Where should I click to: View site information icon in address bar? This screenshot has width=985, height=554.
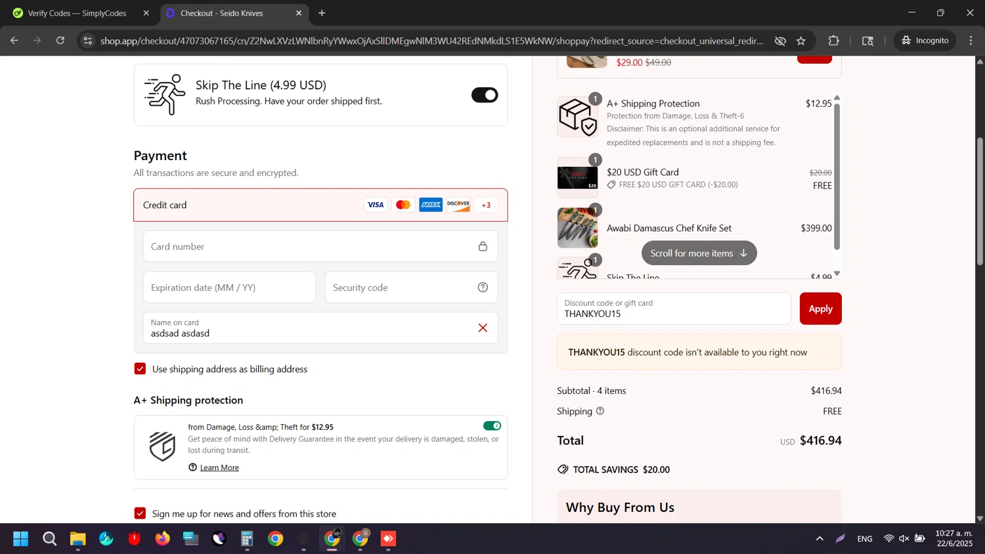point(87,41)
